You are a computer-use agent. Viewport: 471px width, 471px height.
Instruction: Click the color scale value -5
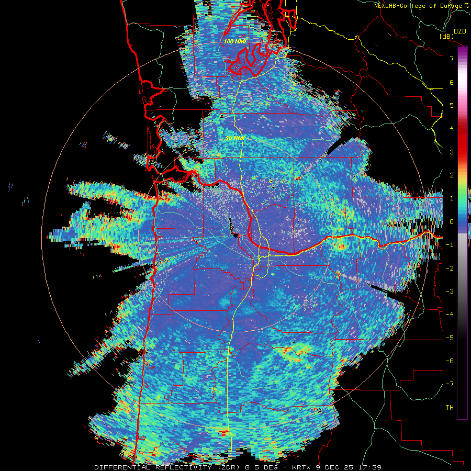(450, 338)
